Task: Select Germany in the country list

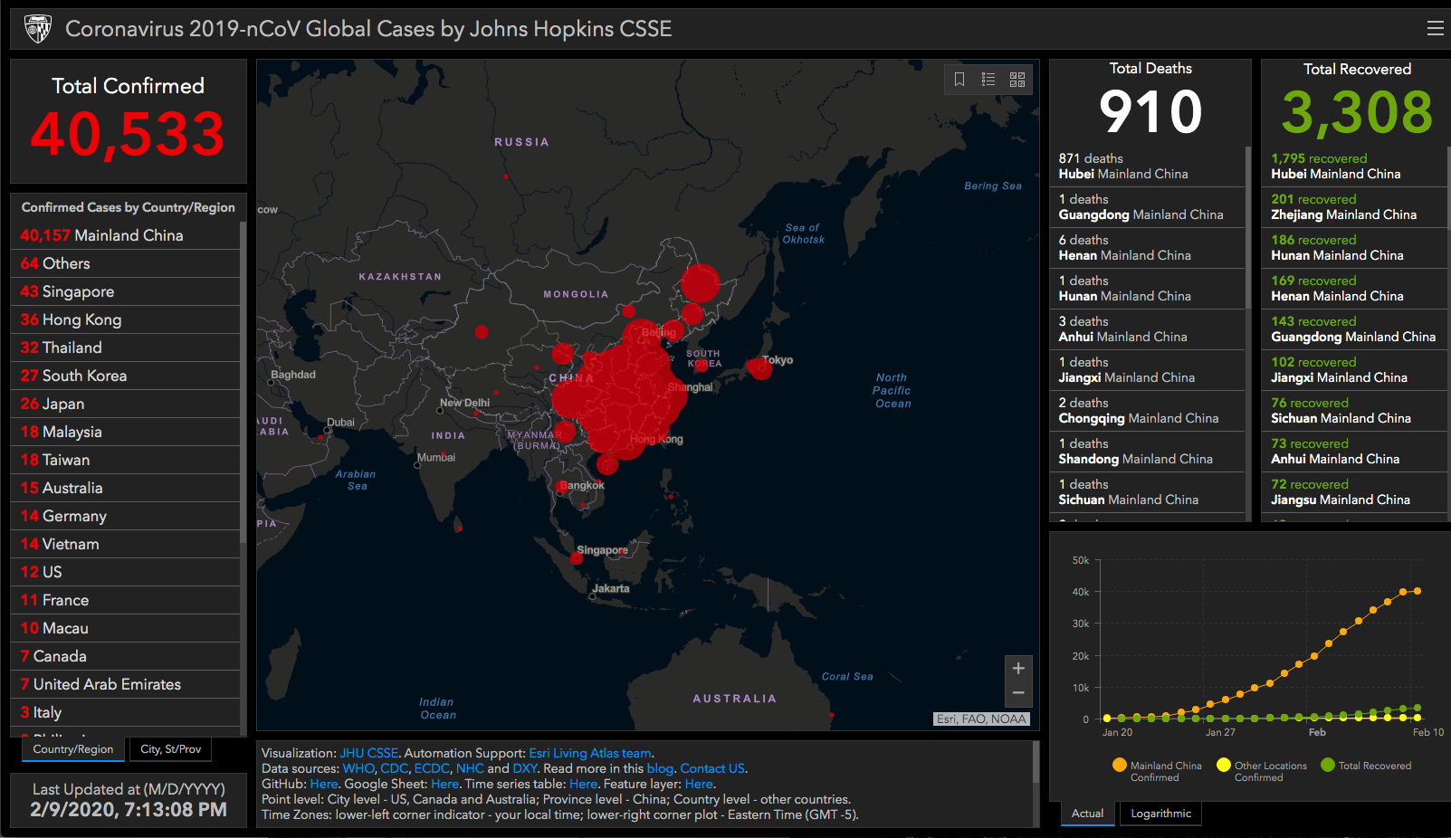Action: tap(126, 516)
